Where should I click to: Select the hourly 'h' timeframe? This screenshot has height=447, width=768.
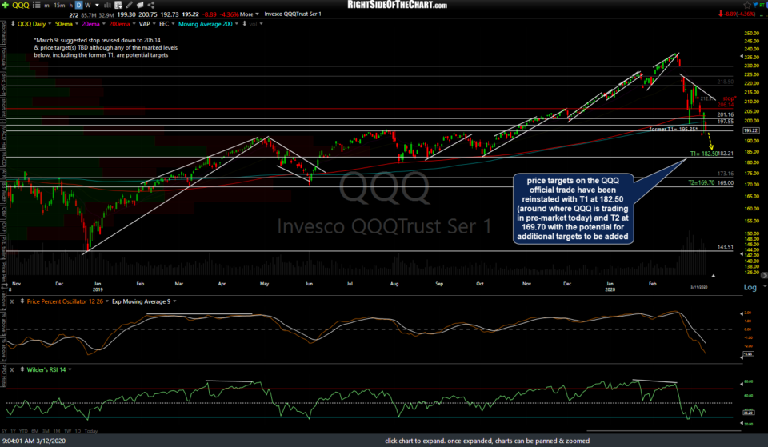pos(70,6)
